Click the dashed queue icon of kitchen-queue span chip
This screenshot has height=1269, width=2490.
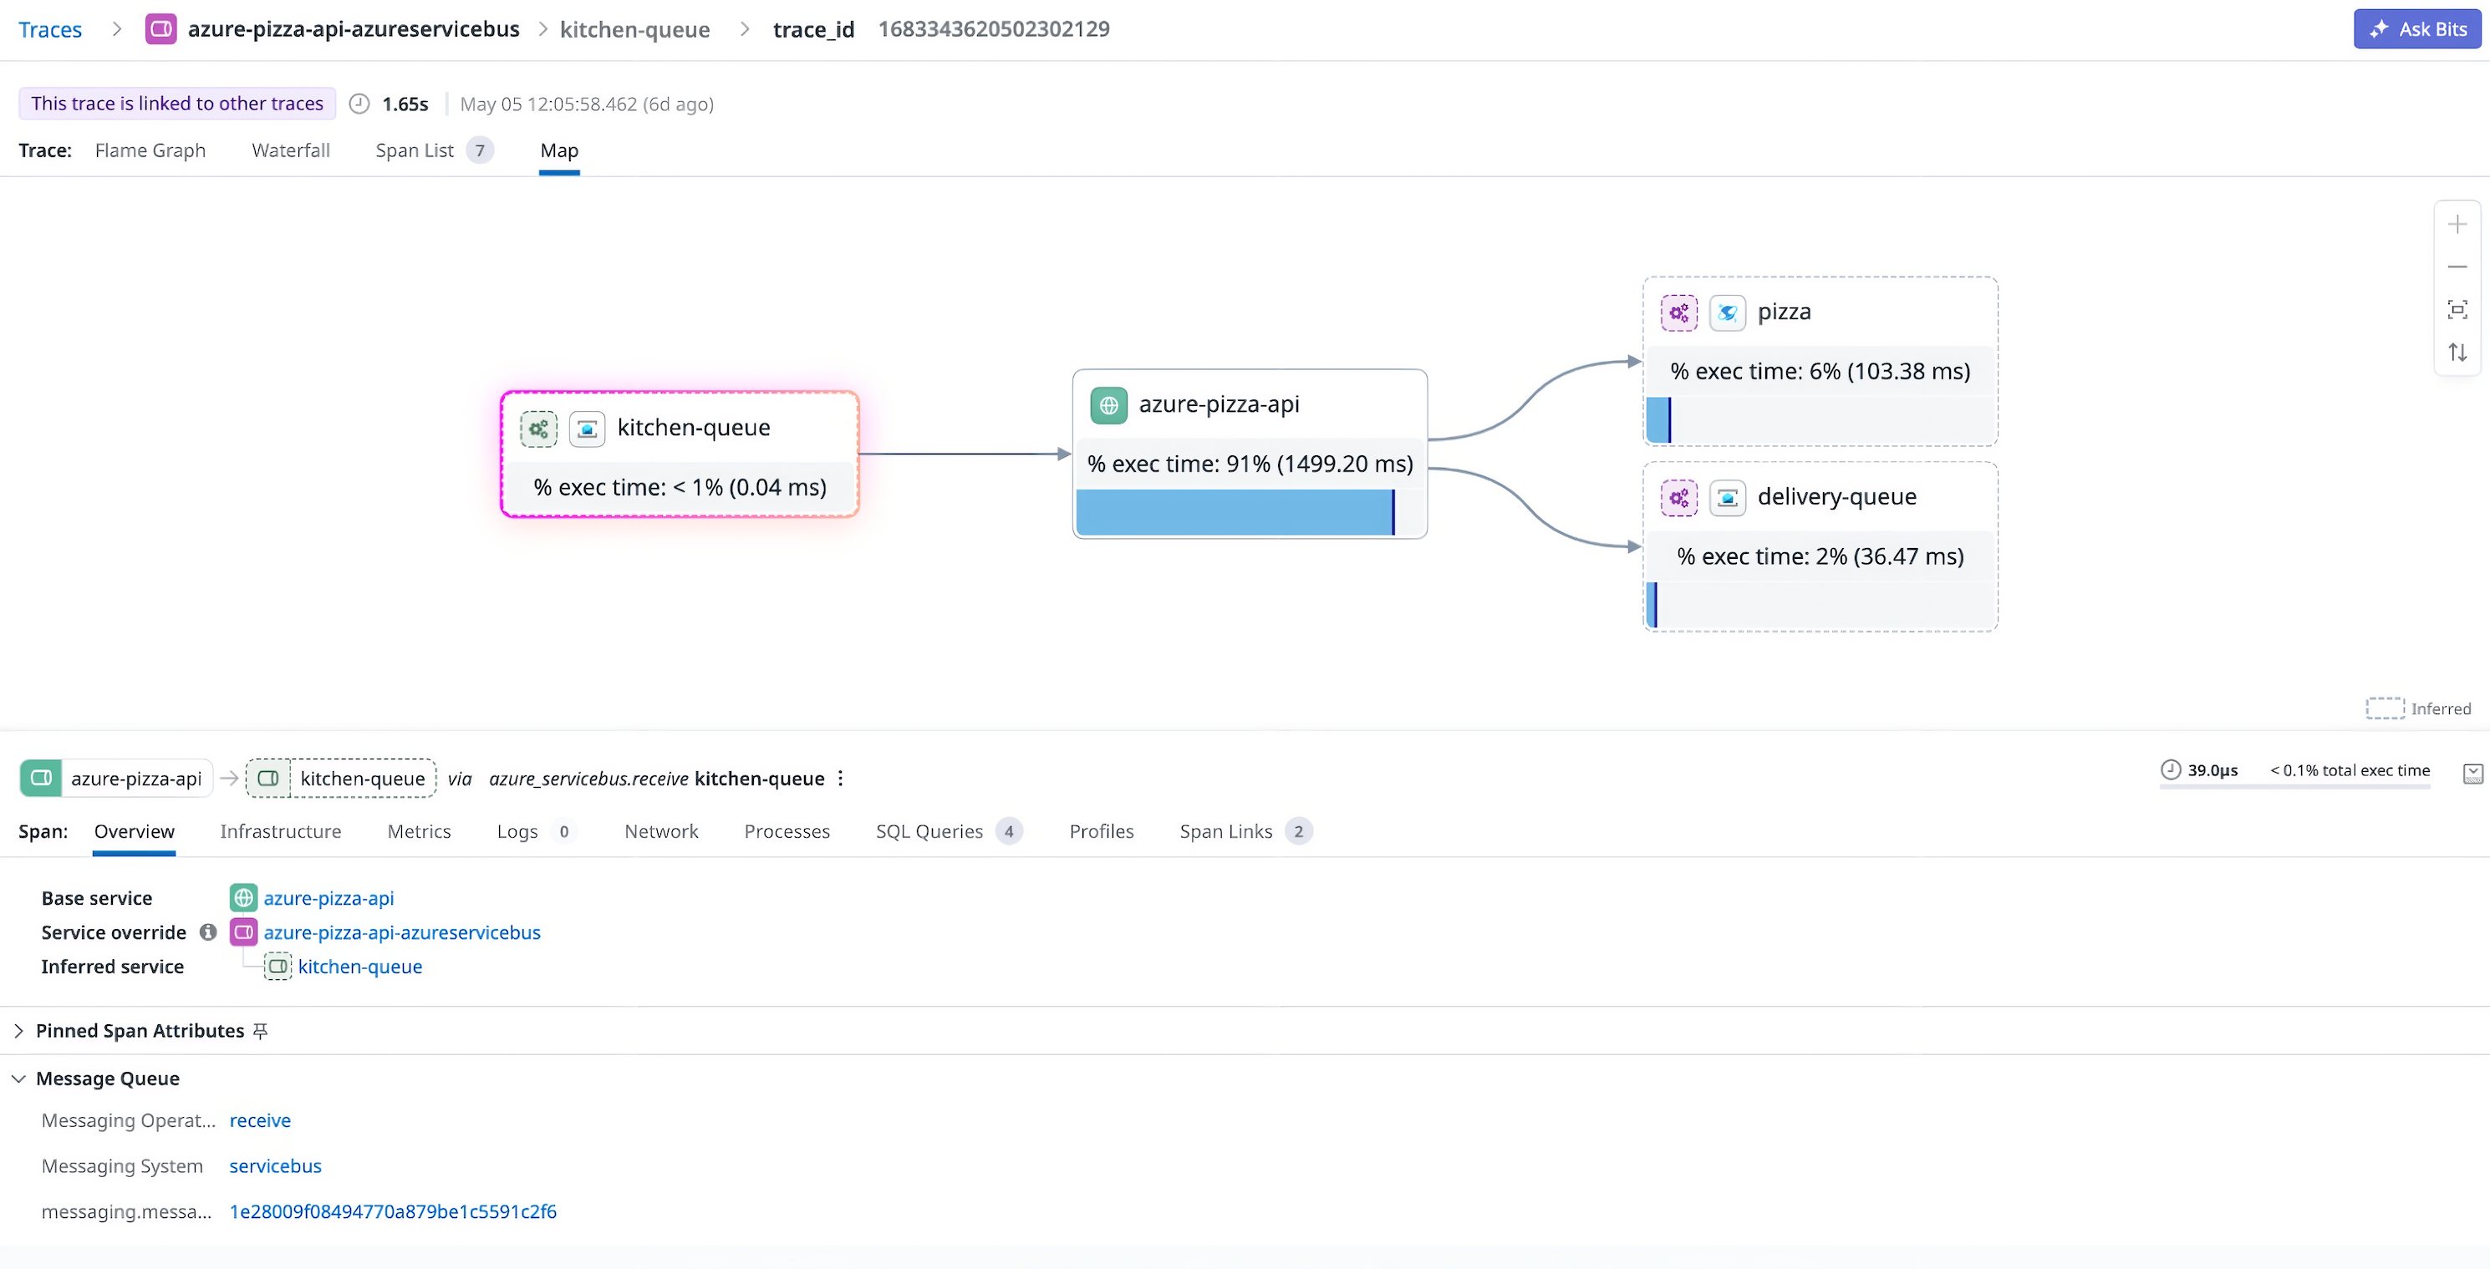tap(267, 779)
